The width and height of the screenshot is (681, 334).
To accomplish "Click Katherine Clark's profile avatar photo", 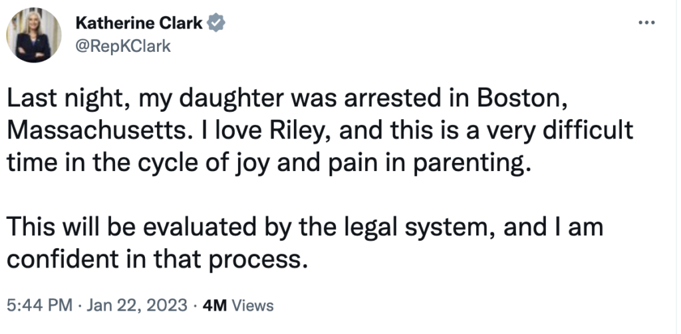I will pos(35,37).
